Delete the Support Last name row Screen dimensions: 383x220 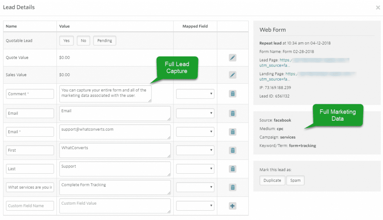coord(232,169)
